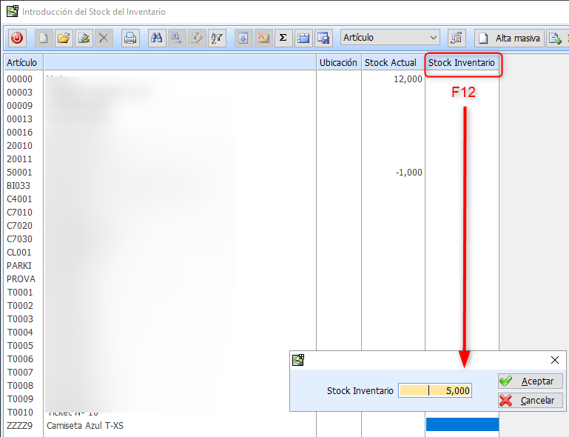
Task: Click the sigma sum icon
Action: pyautogui.click(x=283, y=38)
